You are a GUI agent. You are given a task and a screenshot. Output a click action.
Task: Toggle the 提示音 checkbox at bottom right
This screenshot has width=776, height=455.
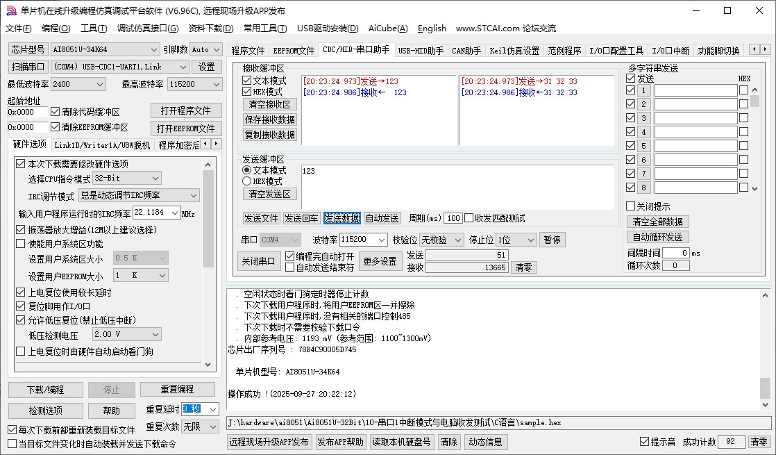tap(644, 442)
